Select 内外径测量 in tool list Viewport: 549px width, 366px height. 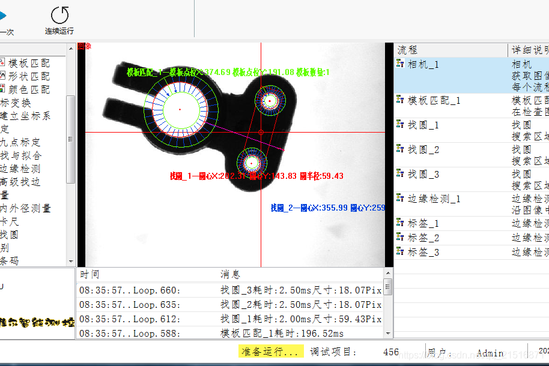26,209
